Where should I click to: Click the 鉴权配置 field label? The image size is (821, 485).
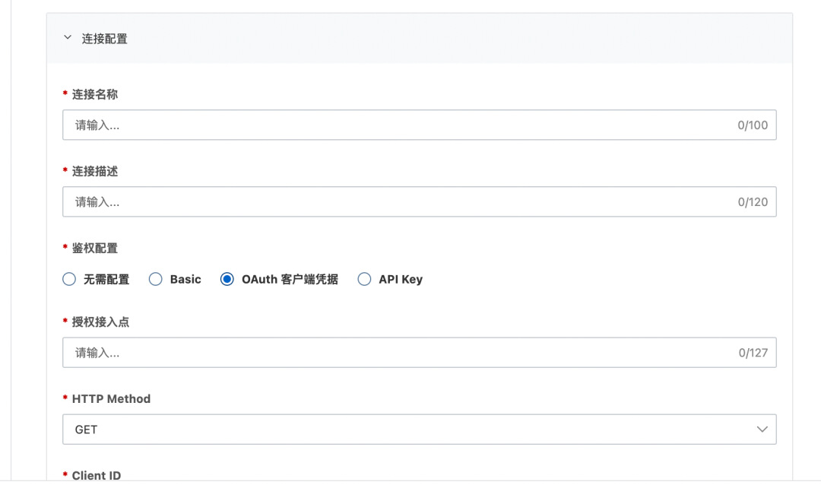[95, 249]
